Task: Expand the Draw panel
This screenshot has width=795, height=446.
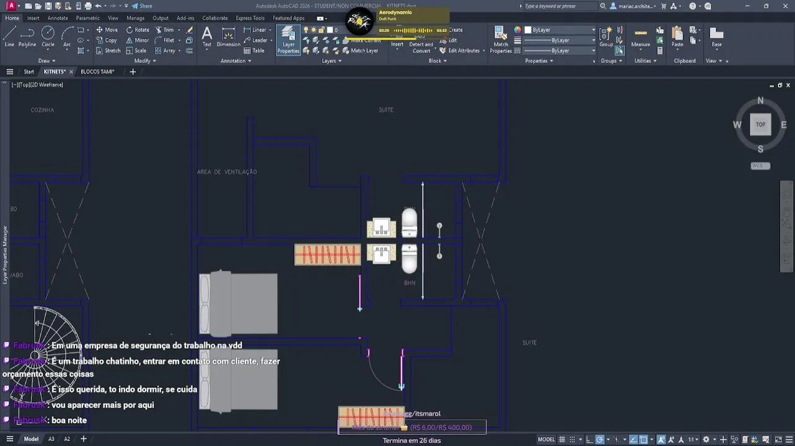Action: coord(47,61)
